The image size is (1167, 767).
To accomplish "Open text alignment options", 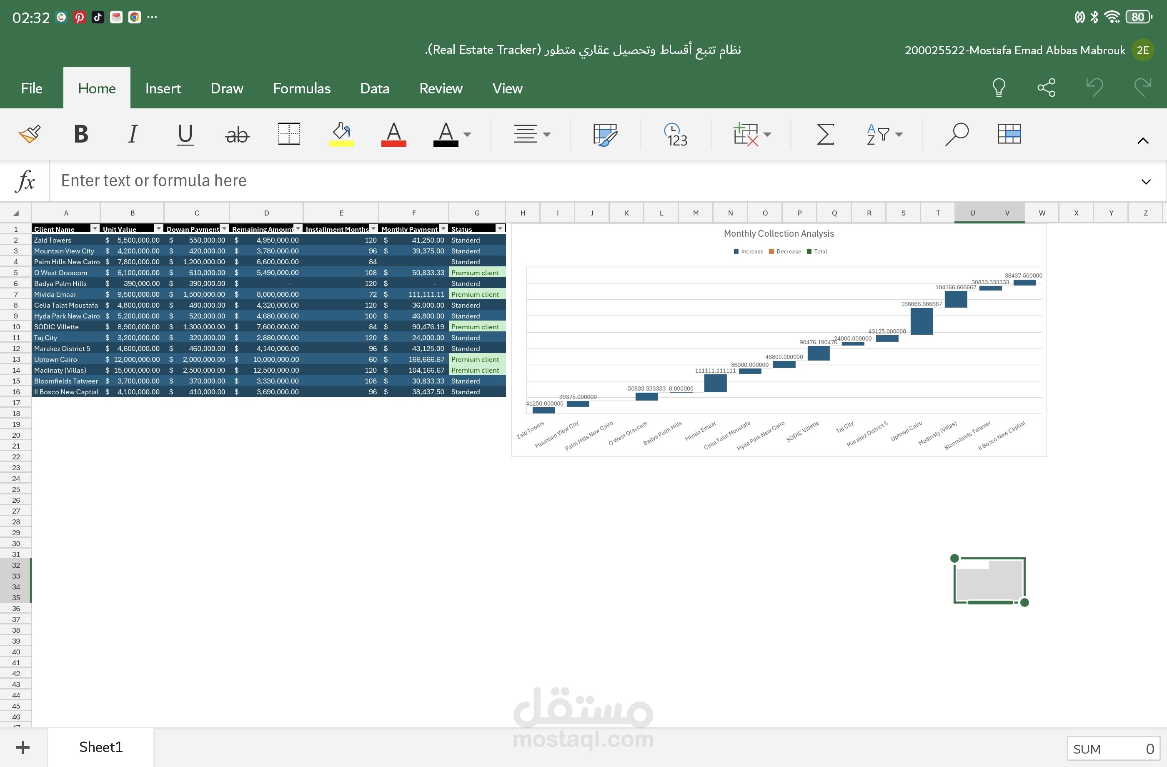I will click(525, 134).
